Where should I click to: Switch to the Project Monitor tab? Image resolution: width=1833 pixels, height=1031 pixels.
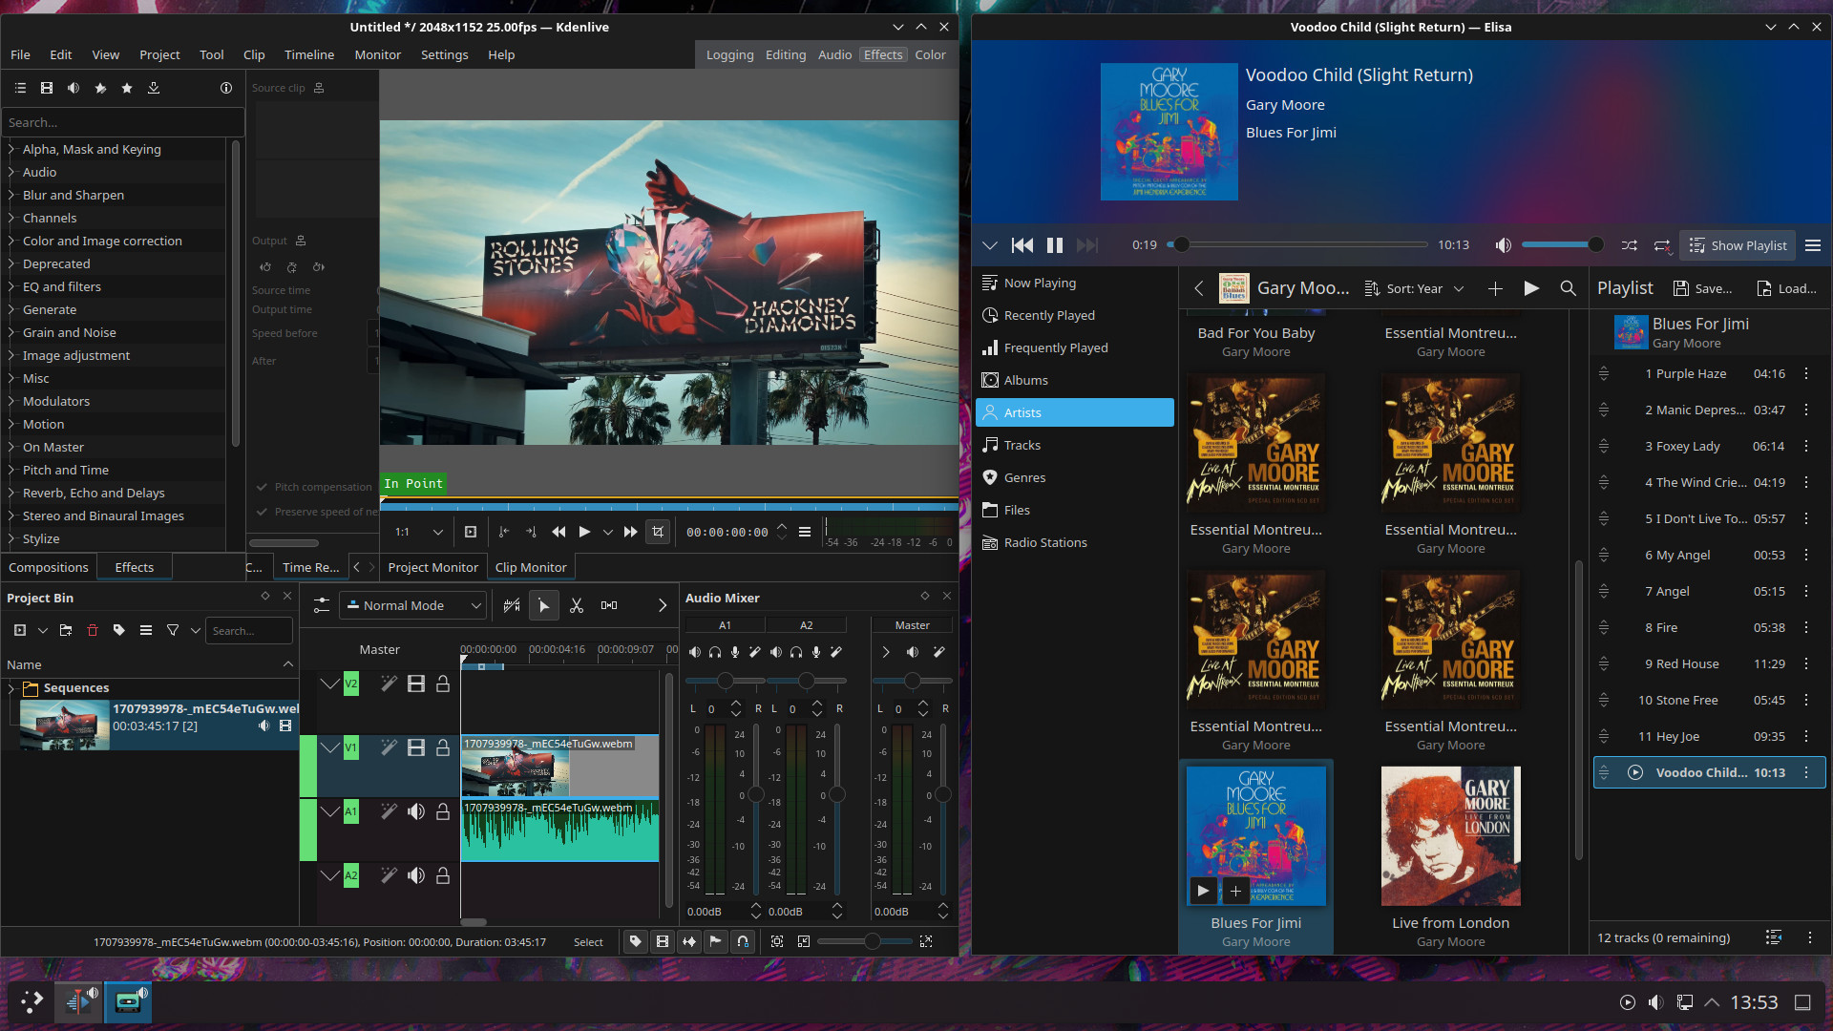click(432, 567)
